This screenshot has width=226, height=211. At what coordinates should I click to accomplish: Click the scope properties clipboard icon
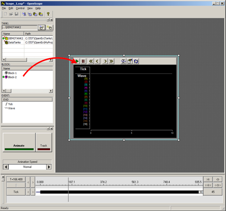pyautogui.click(x=130, y=61)
